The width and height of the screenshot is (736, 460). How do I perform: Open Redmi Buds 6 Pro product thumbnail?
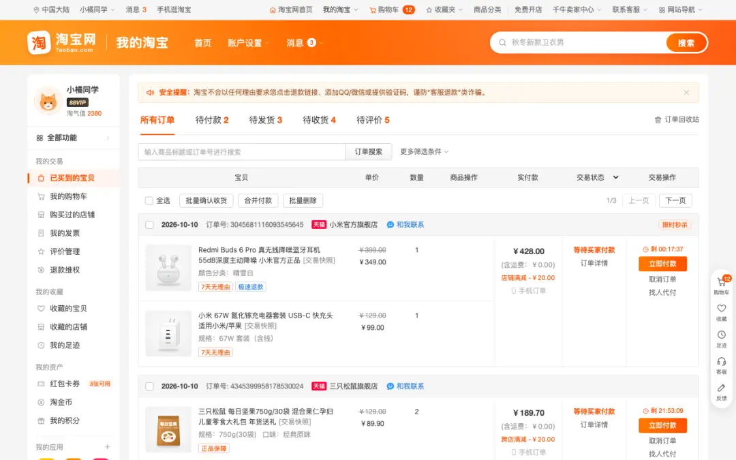point(168,268)
